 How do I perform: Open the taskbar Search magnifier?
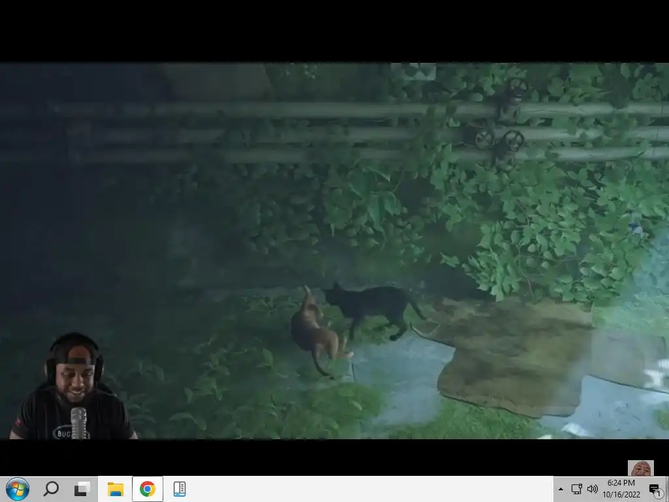point(51,489)
